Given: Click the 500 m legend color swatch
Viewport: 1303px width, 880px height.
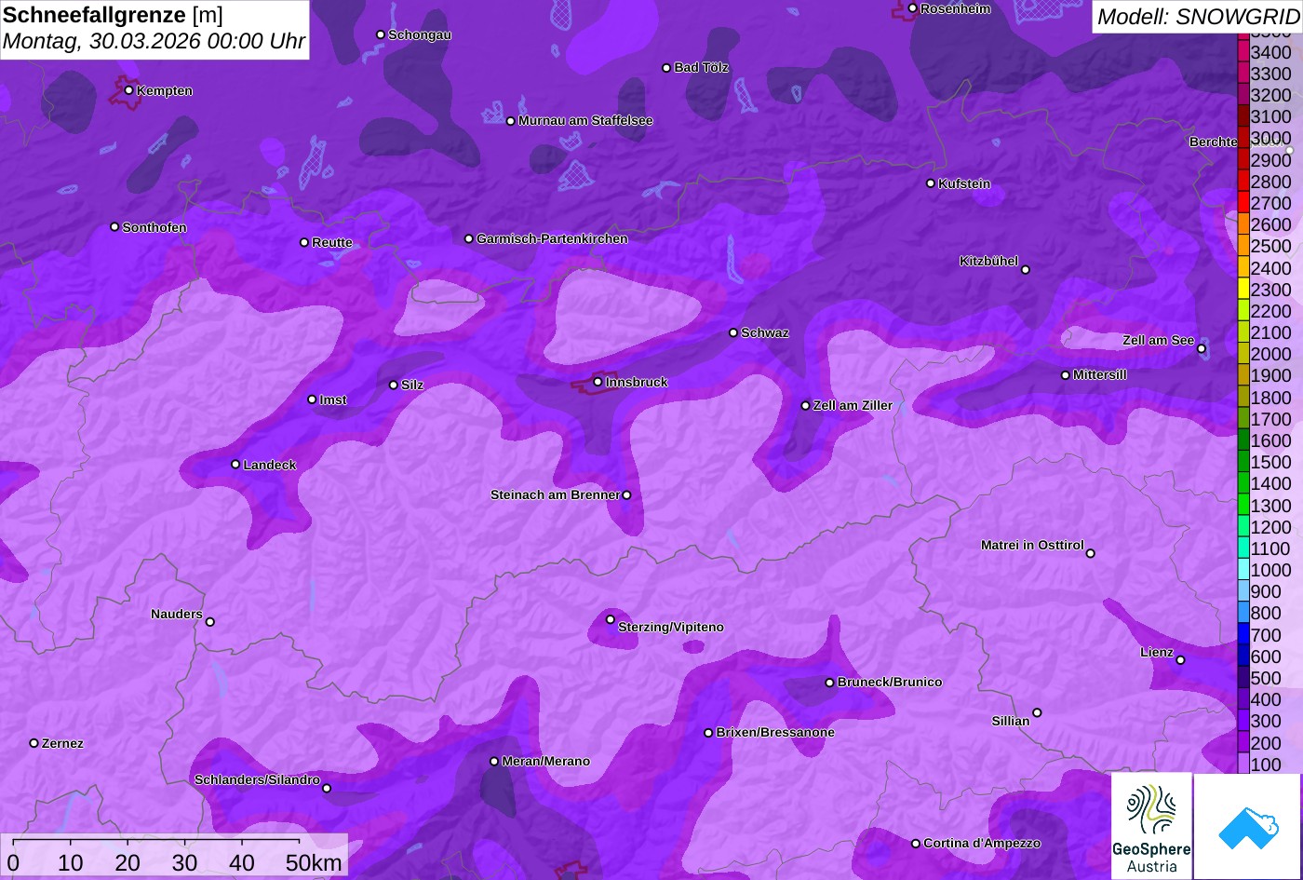Looking at the screenshot, I should [x=1243, y=678].
